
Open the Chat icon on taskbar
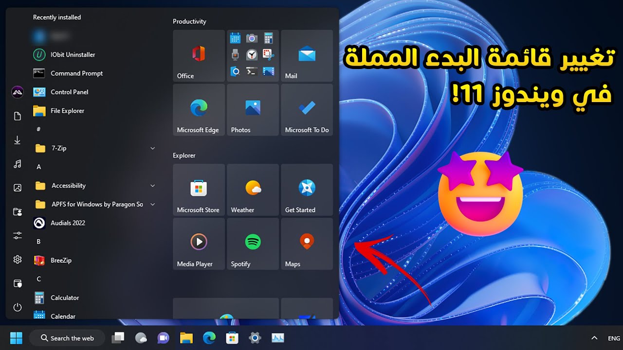coord(163,338)
